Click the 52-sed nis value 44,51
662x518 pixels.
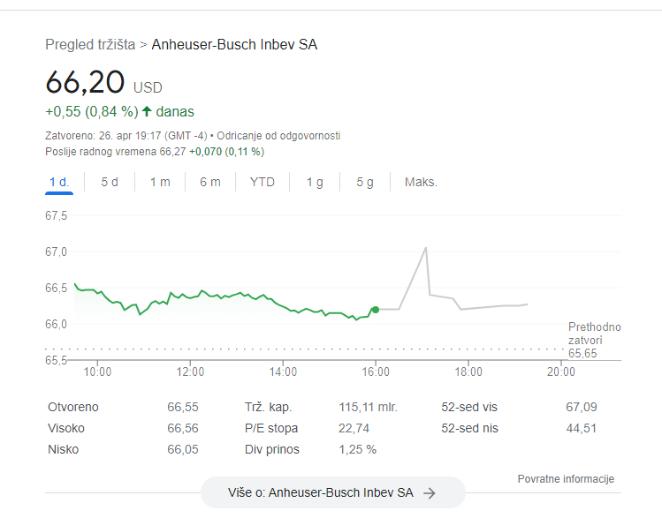point(582,428)
